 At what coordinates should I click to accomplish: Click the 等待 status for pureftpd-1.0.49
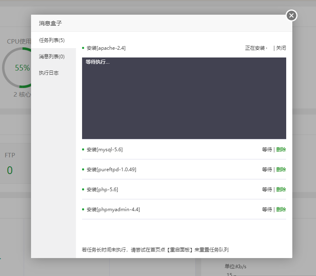pos(267,170)
